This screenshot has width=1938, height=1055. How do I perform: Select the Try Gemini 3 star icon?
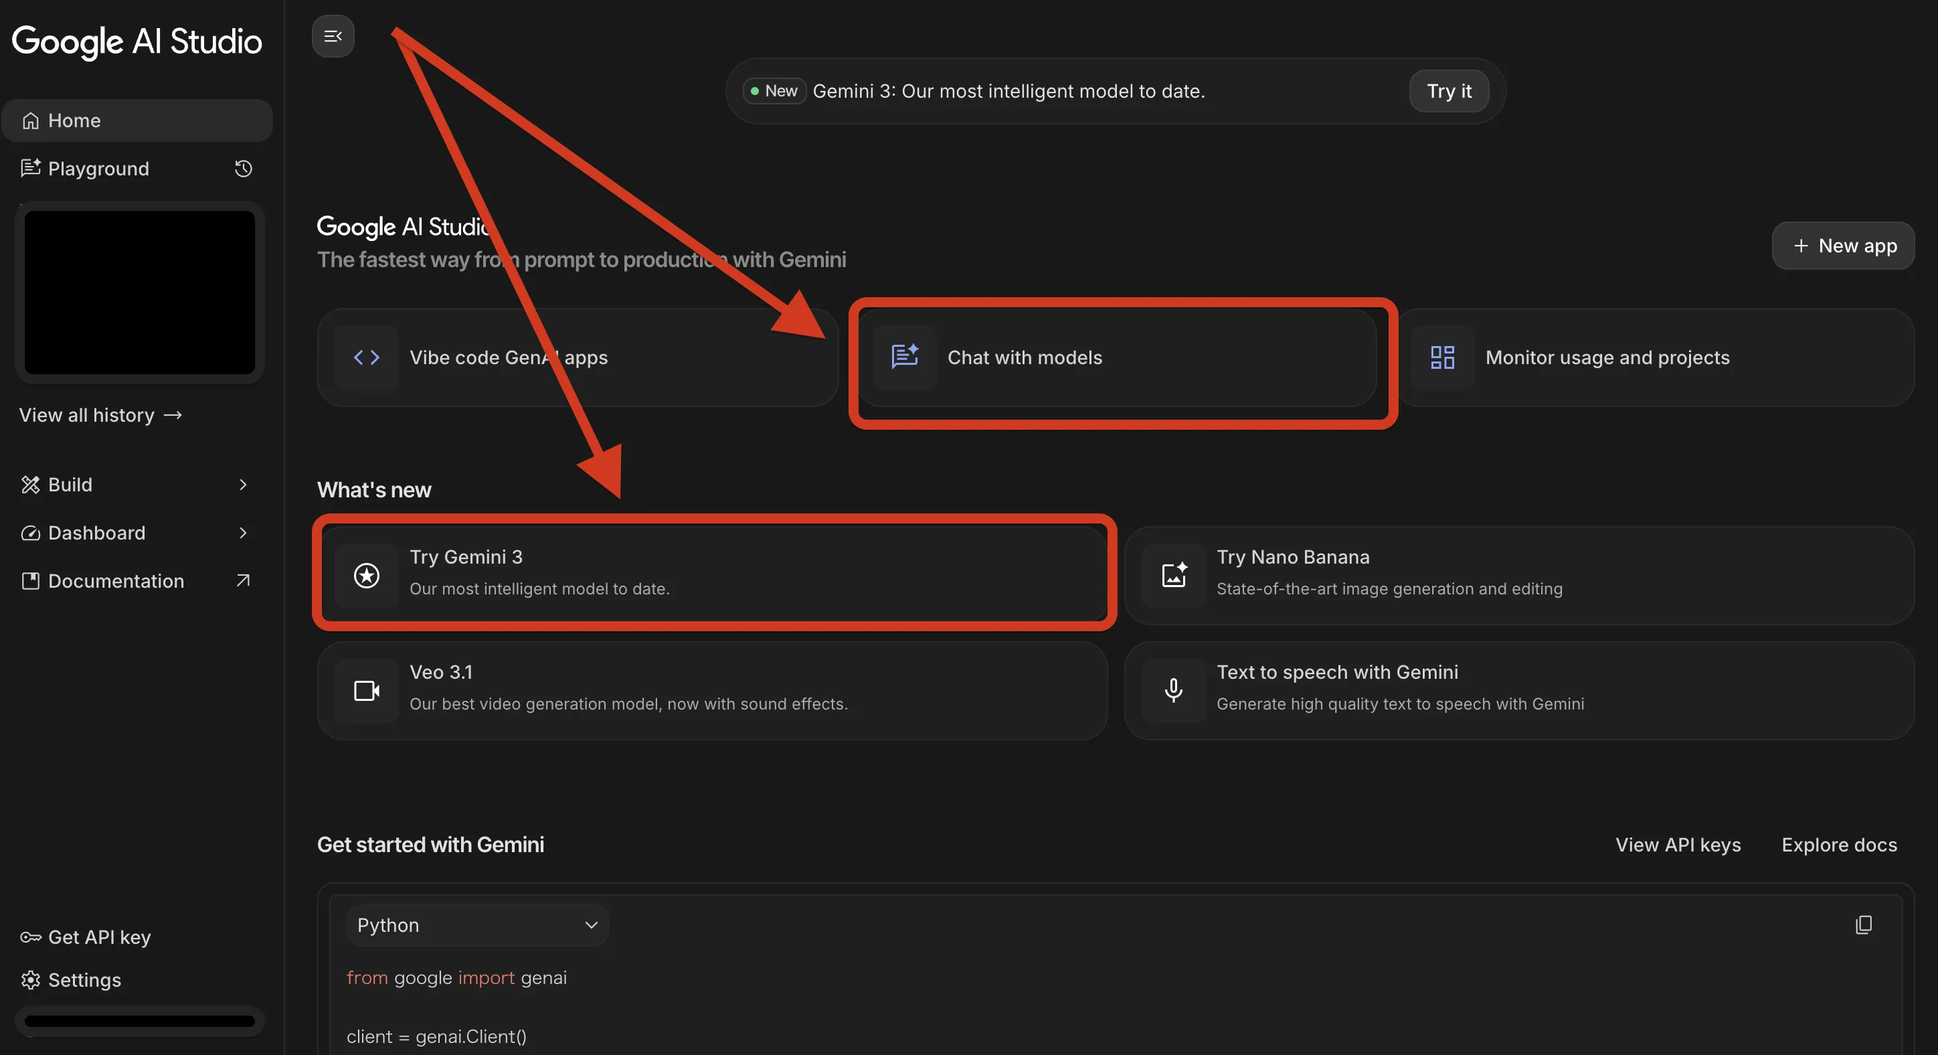(x=365, y=576)
